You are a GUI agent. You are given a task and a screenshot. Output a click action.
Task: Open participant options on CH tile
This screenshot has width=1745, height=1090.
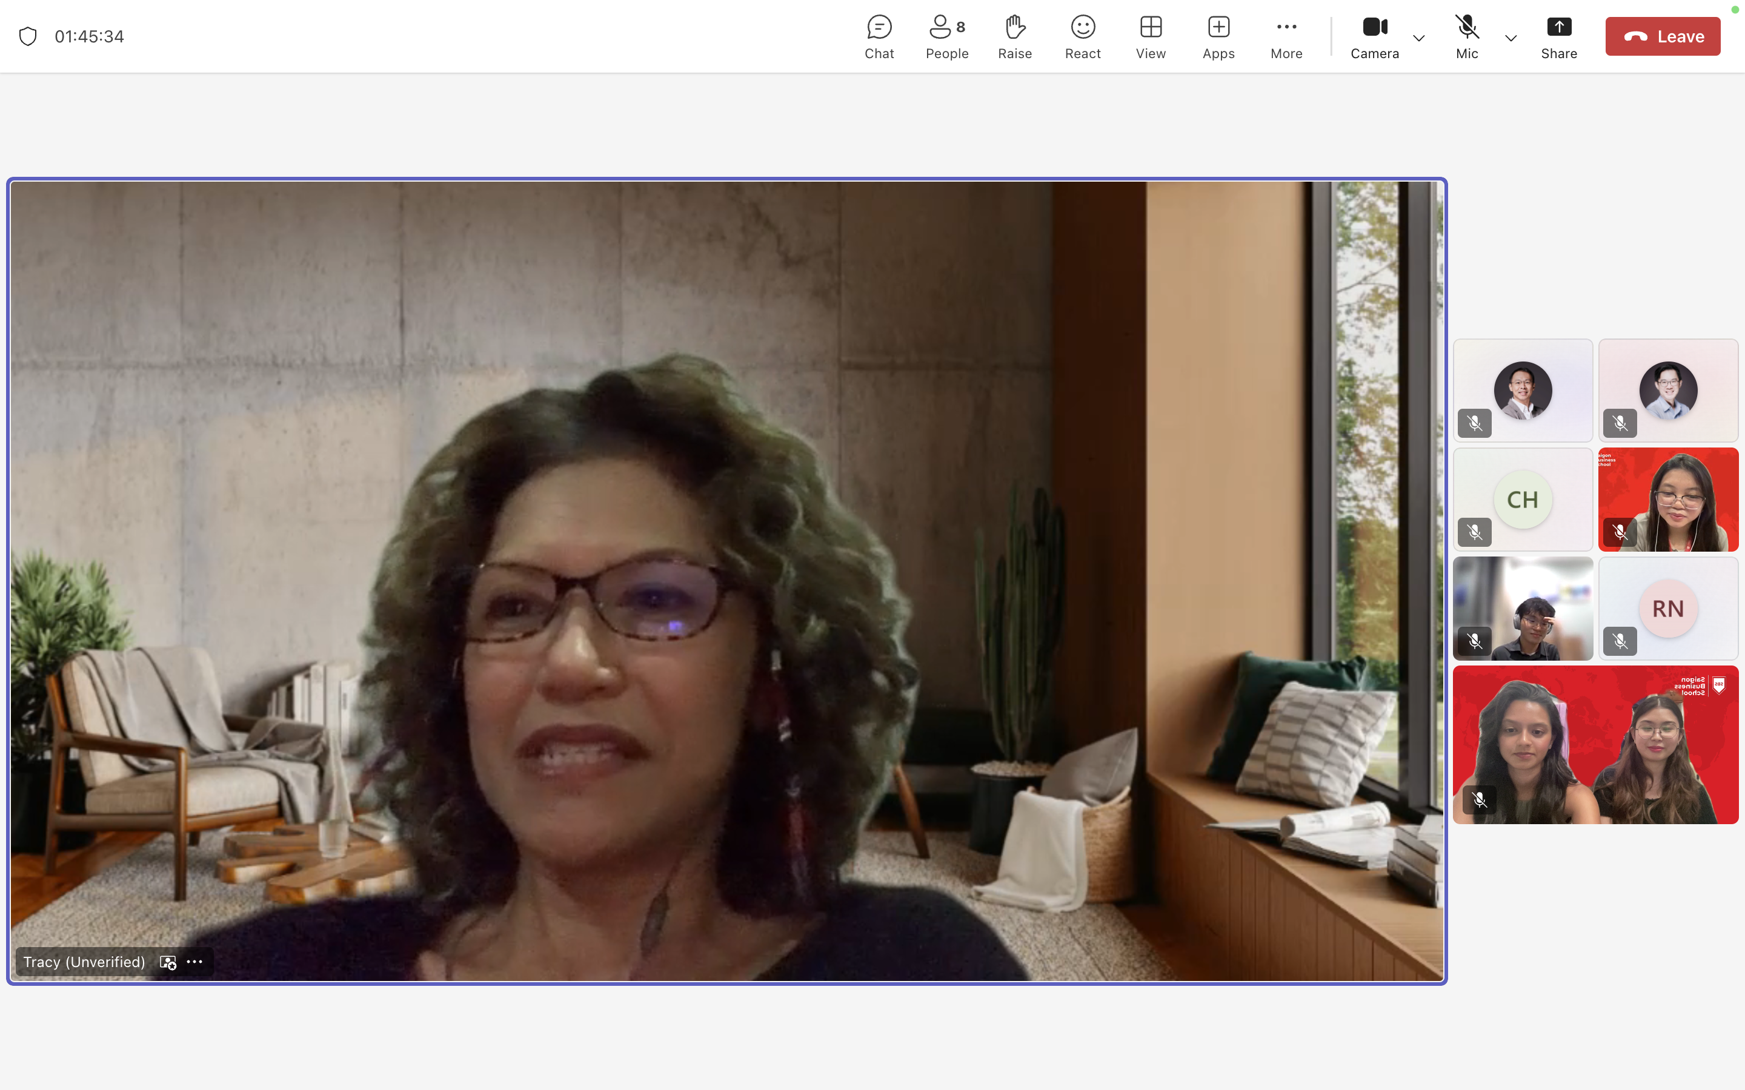[1522, 499]
